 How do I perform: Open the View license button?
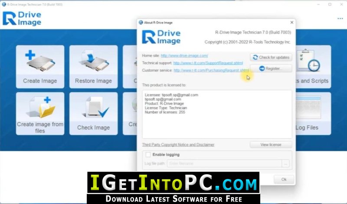271,145
